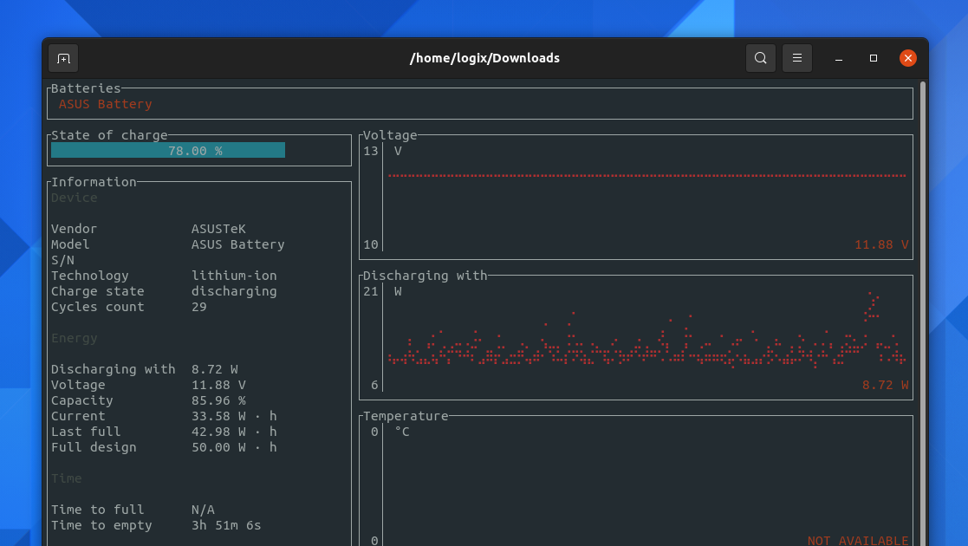Click the window title /home/logix/Downloads
This screenshot has height=546, width=968.
484,58
